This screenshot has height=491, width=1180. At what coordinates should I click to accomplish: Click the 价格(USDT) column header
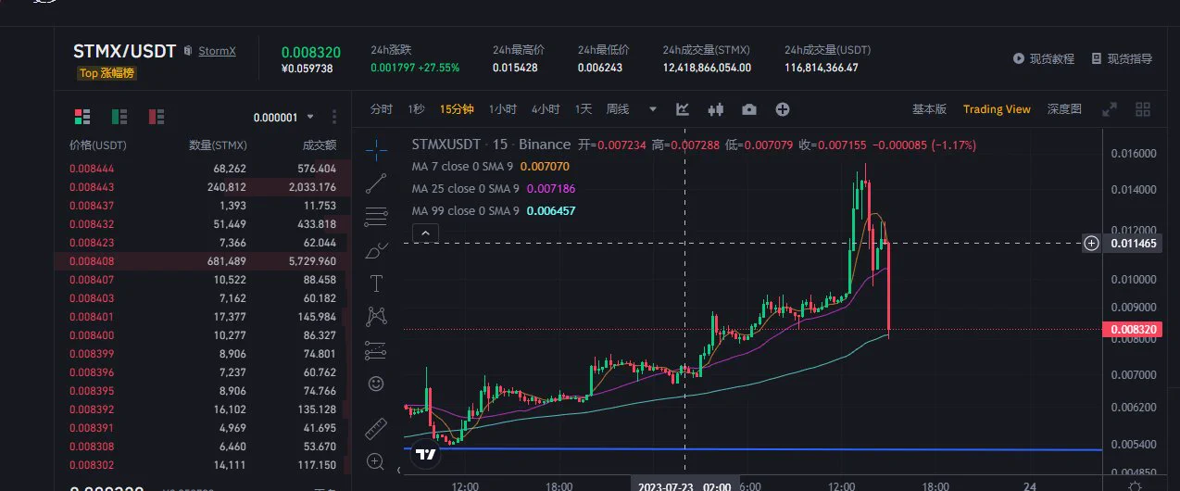98,145
